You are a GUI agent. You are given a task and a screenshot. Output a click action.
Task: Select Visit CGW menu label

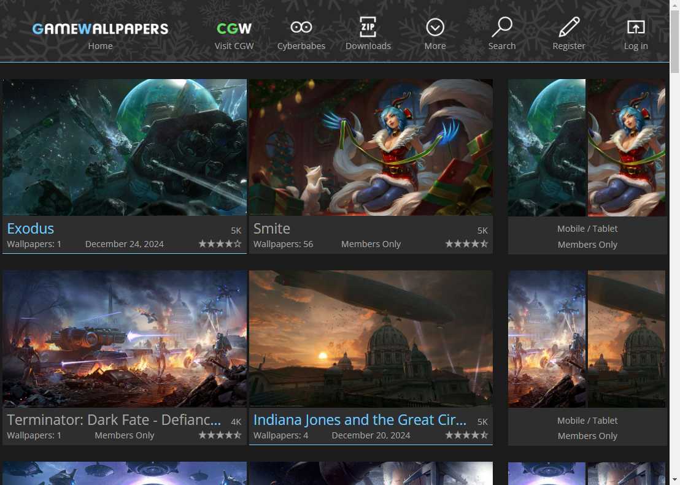234,46
